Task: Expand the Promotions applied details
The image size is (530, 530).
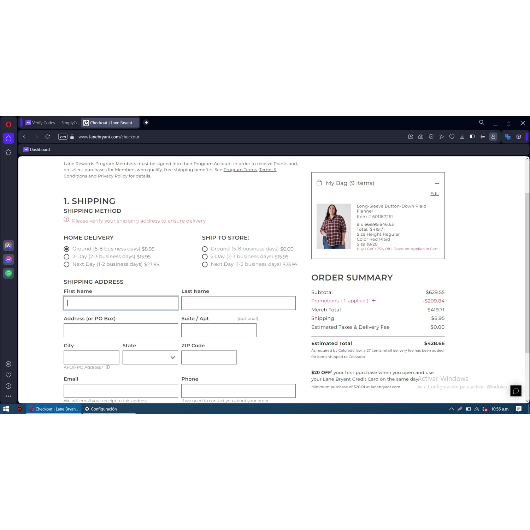Action: (374, 301)
